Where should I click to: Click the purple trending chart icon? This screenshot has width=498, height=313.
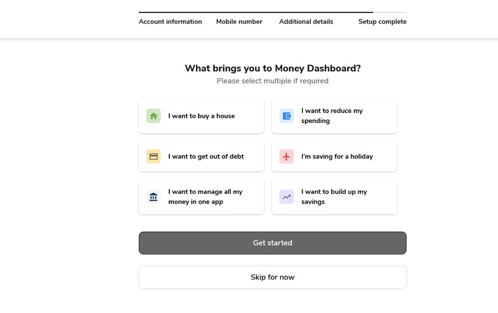pyautogui.click(x=286, y=197)
